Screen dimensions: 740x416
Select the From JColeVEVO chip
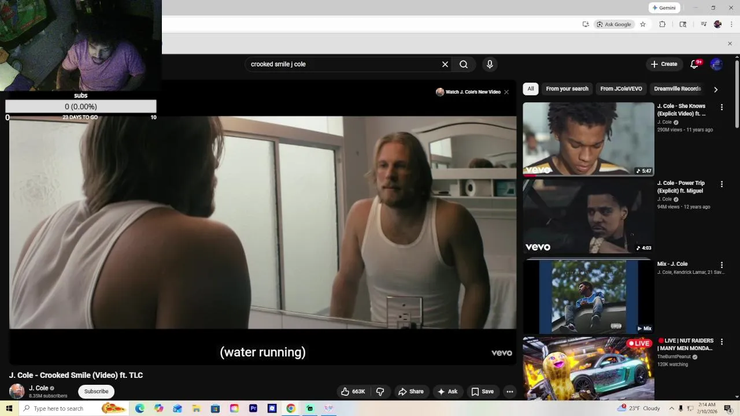coord(621,89)
